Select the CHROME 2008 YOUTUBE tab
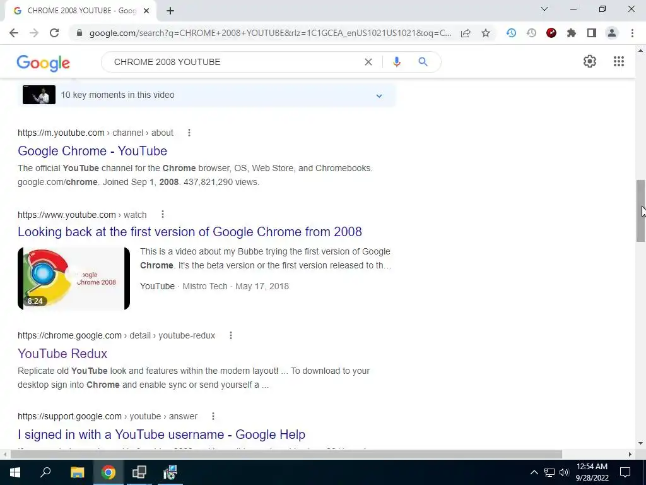646x485 pixels. click(x=80, y=11)
